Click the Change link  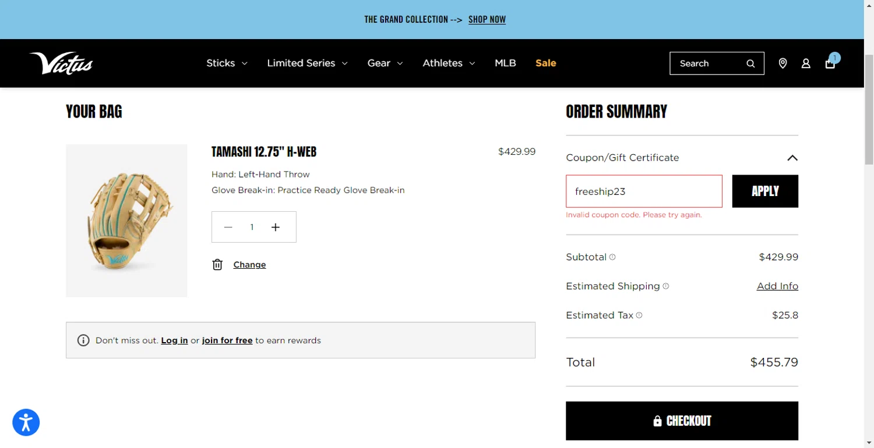click(x=249, y=265)
